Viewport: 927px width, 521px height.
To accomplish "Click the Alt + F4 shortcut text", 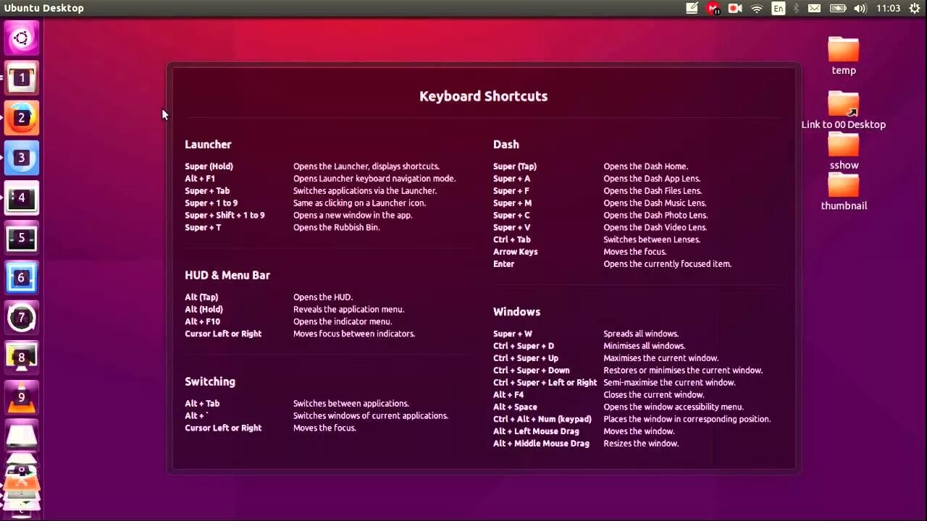I will 508,395.
